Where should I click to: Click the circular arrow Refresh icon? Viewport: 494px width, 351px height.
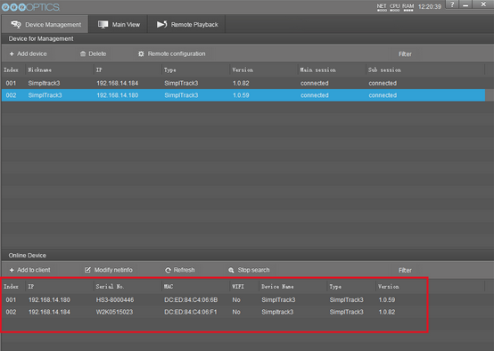click(x=168, y=270)
